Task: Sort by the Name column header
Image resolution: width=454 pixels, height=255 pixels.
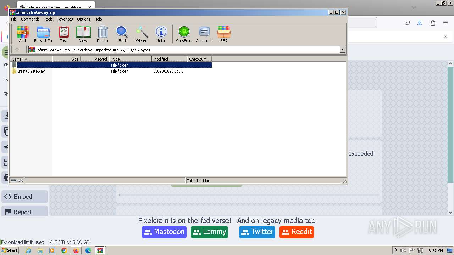Action: tap(31, 59)
